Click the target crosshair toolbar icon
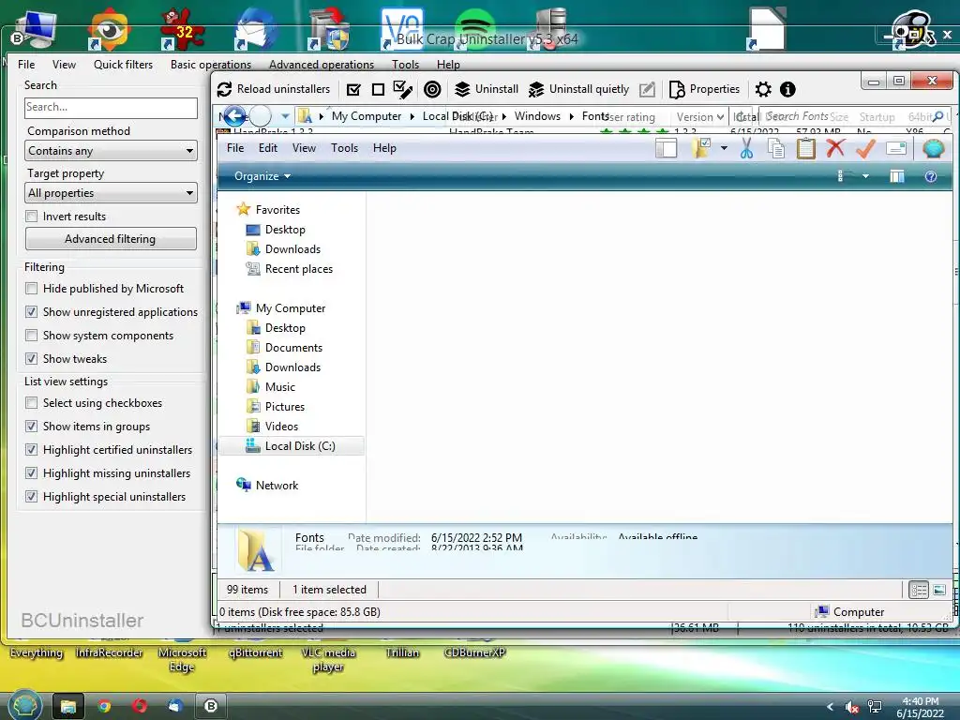The height and width of the screenshot is (720, 960). (432, 90)
